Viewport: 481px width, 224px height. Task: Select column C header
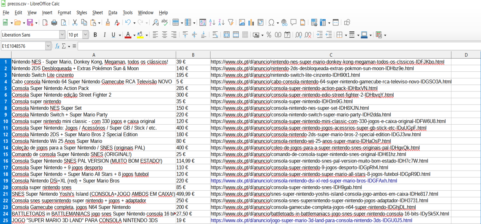point(331,55)
